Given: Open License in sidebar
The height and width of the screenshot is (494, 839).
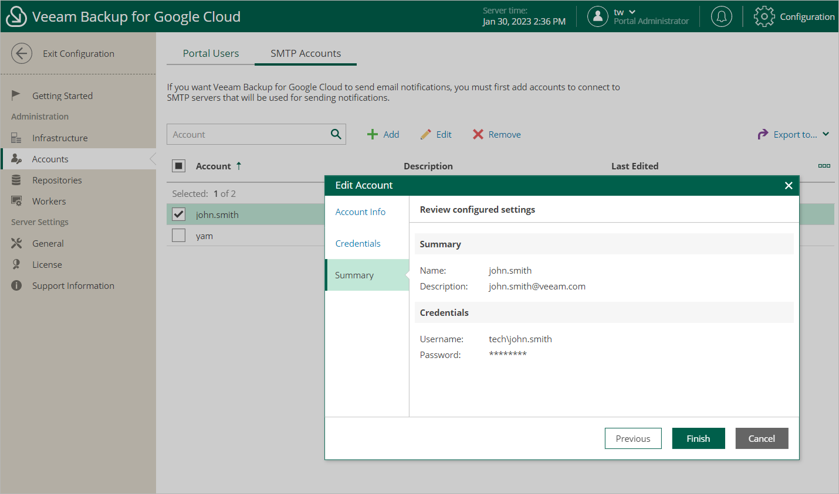Looking at the screenshot, I should [x=47, y=264].
